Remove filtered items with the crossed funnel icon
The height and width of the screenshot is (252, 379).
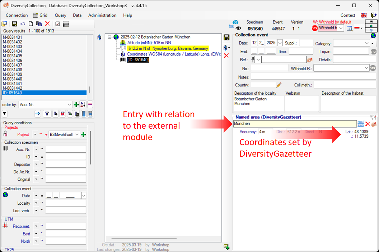click(x=62, y=114)
